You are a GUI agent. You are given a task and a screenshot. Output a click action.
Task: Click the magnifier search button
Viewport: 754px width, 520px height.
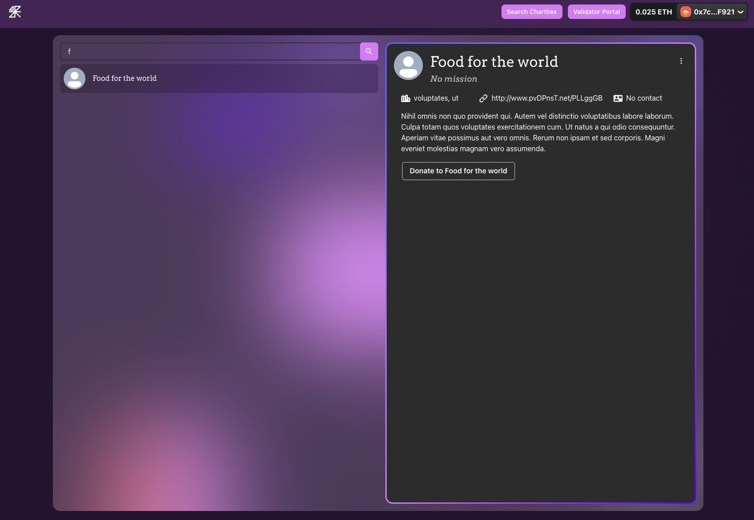click(x=369, y=51)
